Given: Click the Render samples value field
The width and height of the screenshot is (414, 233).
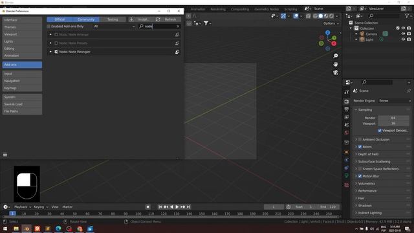Looking at the screenshot, I should 393,118.
